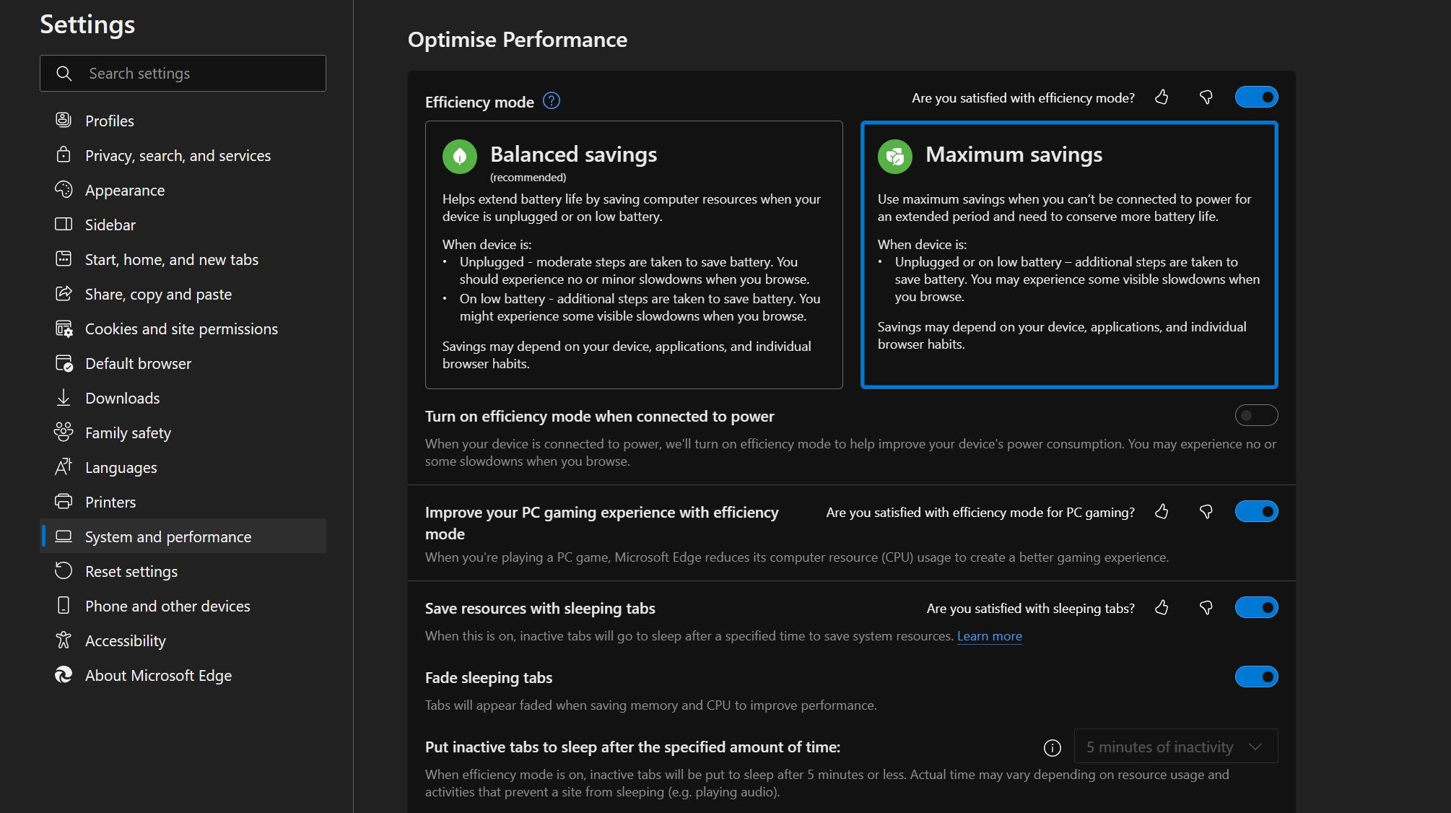
Task: Open Downloads settings via its sidebar icon
Action: 64,398
